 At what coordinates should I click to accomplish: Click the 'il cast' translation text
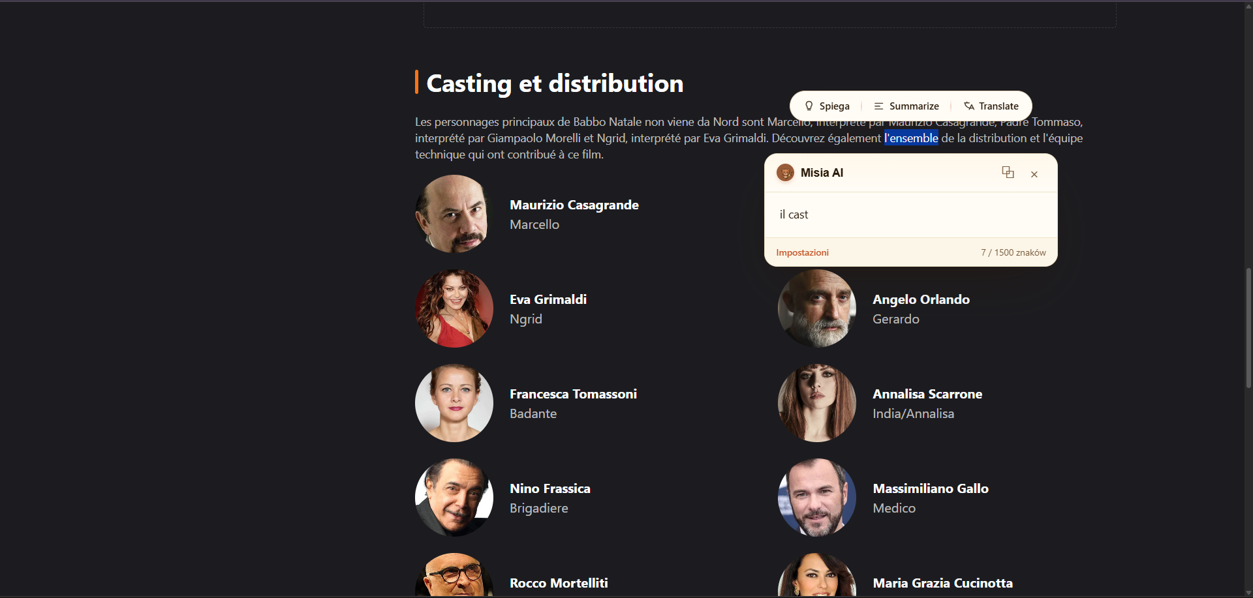[x=794, y=215]
